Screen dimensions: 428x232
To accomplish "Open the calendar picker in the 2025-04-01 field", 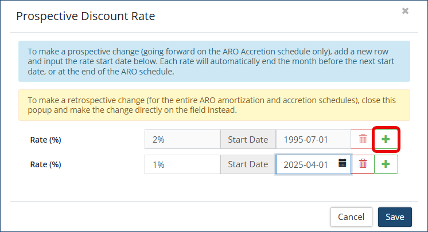I will click(x=343, y=163).
